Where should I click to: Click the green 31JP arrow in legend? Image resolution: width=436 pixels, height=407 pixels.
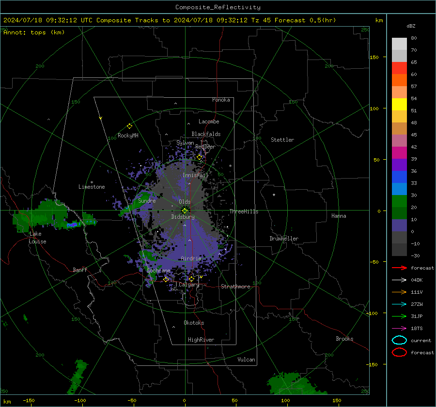pyautogui.click(x=399, y=316)
